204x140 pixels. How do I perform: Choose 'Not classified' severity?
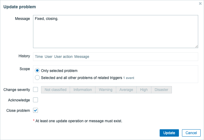coord(55,90)
